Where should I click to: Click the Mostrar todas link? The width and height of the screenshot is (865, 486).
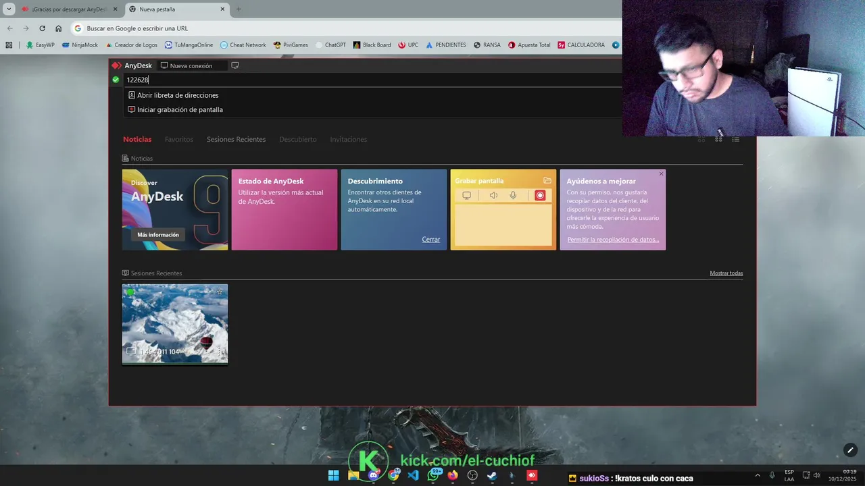click(726, 273)
